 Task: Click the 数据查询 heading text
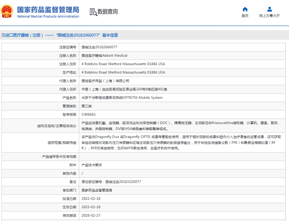pyautogui.click(x=107, y=11)
